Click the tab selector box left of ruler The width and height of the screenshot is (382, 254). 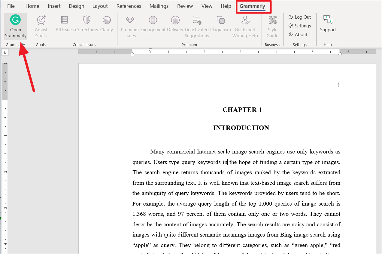pyautogui.click(x=5, y=53)
